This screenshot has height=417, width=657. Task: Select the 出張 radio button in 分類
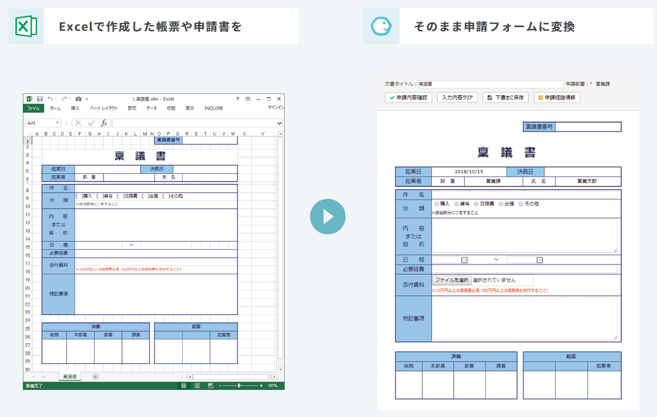click(501, 205)
